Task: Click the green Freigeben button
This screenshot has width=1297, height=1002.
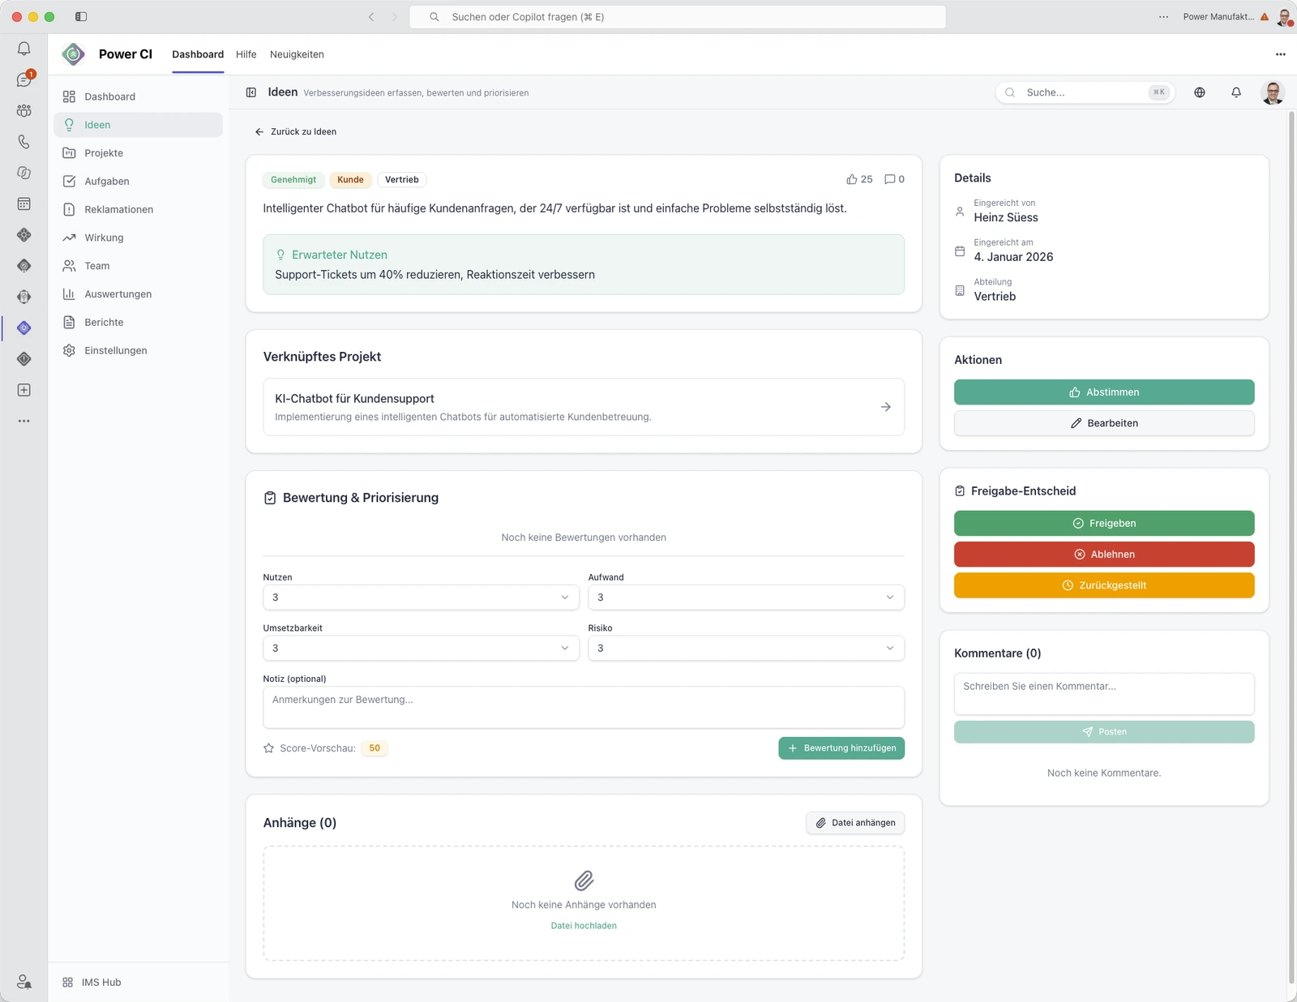Action: [1104, 523]
